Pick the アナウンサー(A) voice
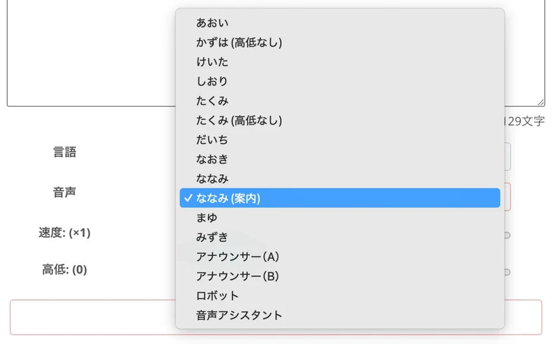Viewport: 552px width, 344px height. [236, 256]
